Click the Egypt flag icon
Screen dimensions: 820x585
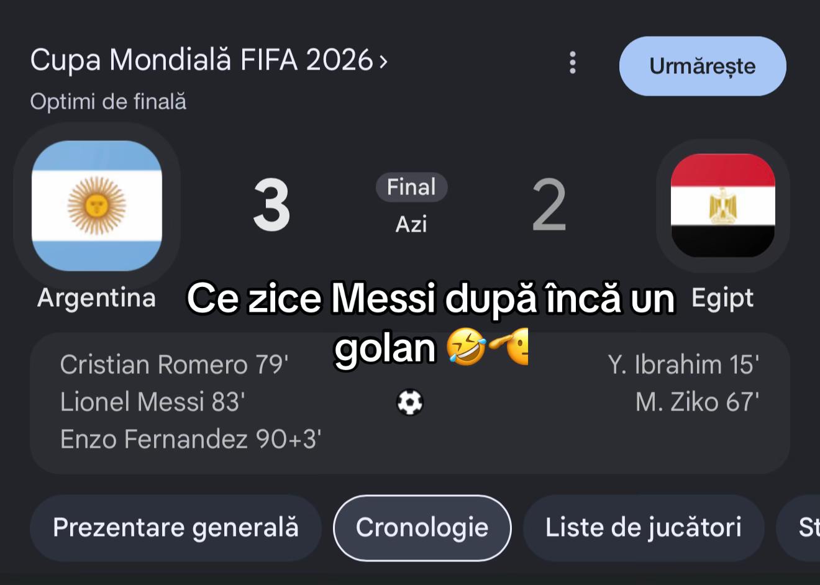723,206
